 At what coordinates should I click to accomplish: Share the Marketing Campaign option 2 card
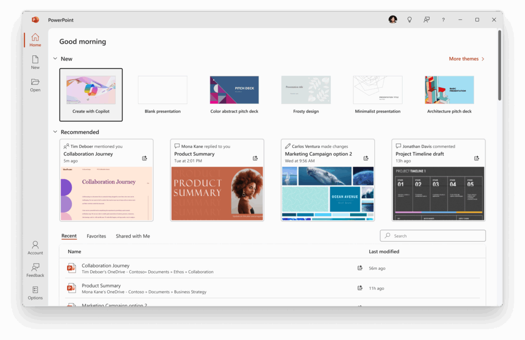tap(366, 158)
